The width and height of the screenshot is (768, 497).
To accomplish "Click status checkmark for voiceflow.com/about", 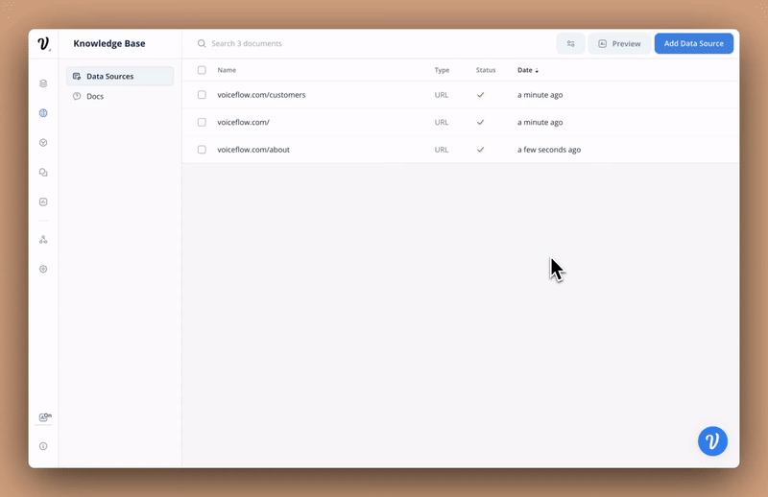I will 481,150.
